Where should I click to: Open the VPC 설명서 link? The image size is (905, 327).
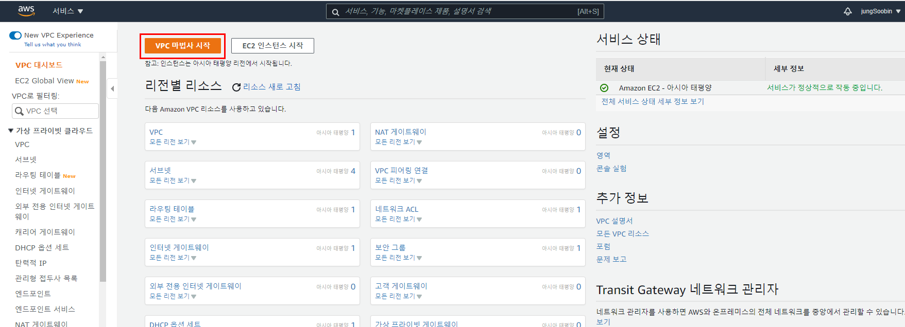point(614,221)
